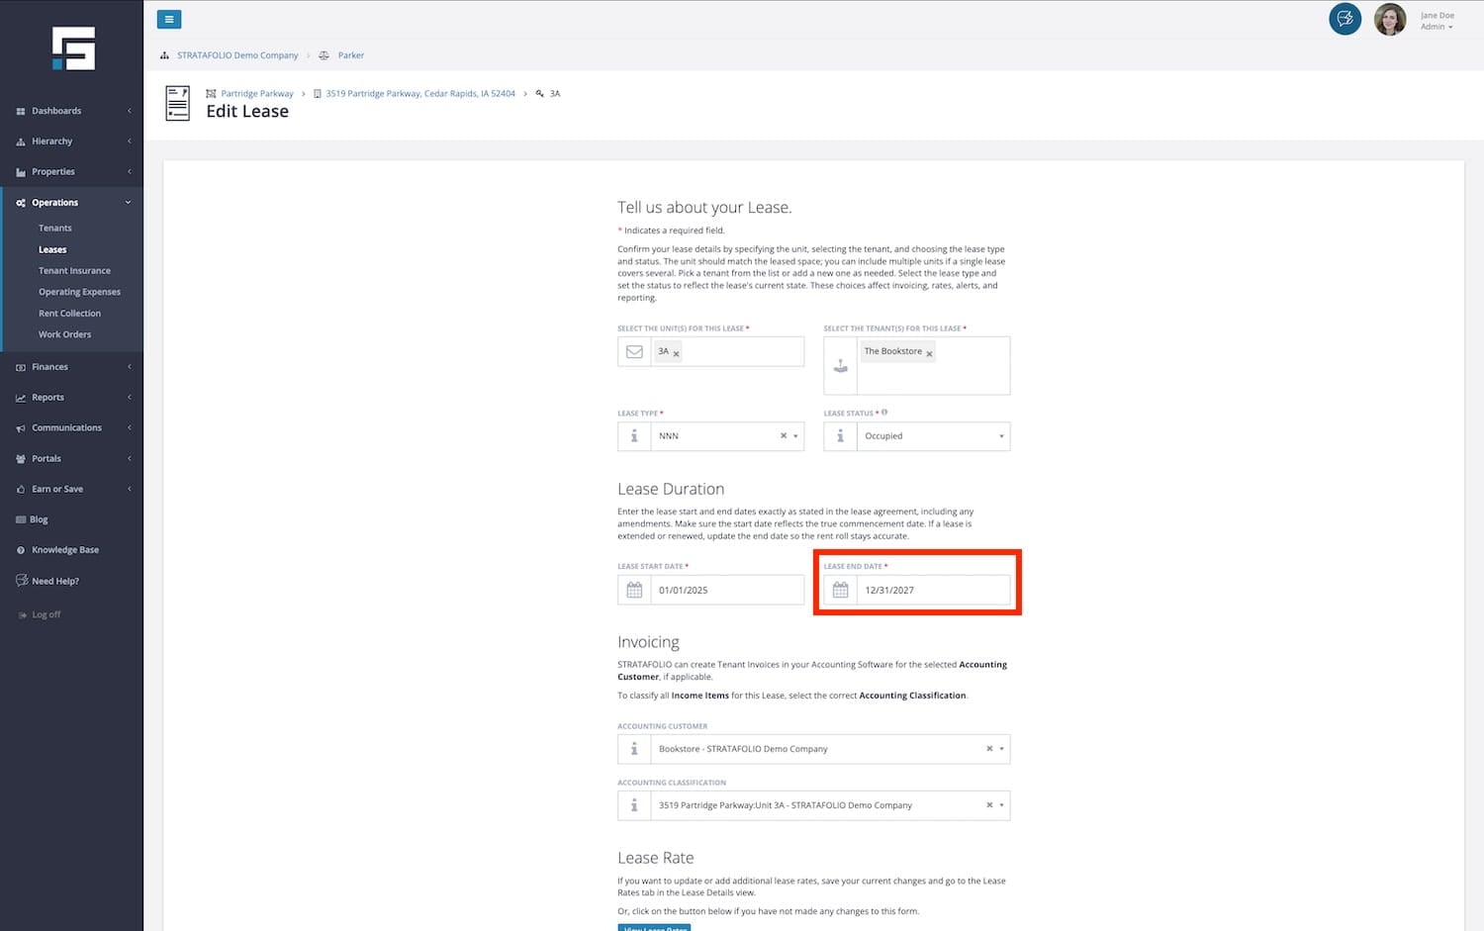Remove The Bookstore tenant tag
The width and height of the screenshot is (1484, 931).
[929, 353]
